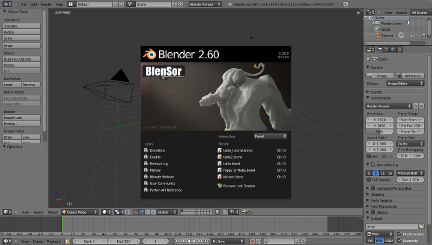Click the OpenGL render animation clapper icon
The height and width of the screenshot is (245, 432).
pos(249,212)
